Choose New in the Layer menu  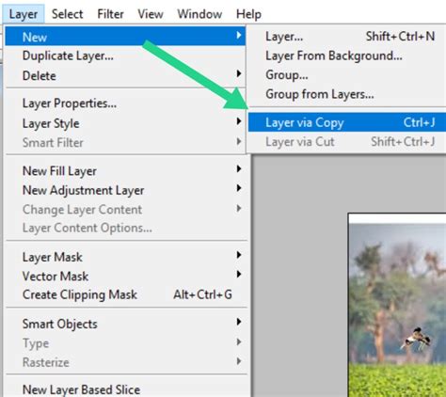[x=125, y=37]
